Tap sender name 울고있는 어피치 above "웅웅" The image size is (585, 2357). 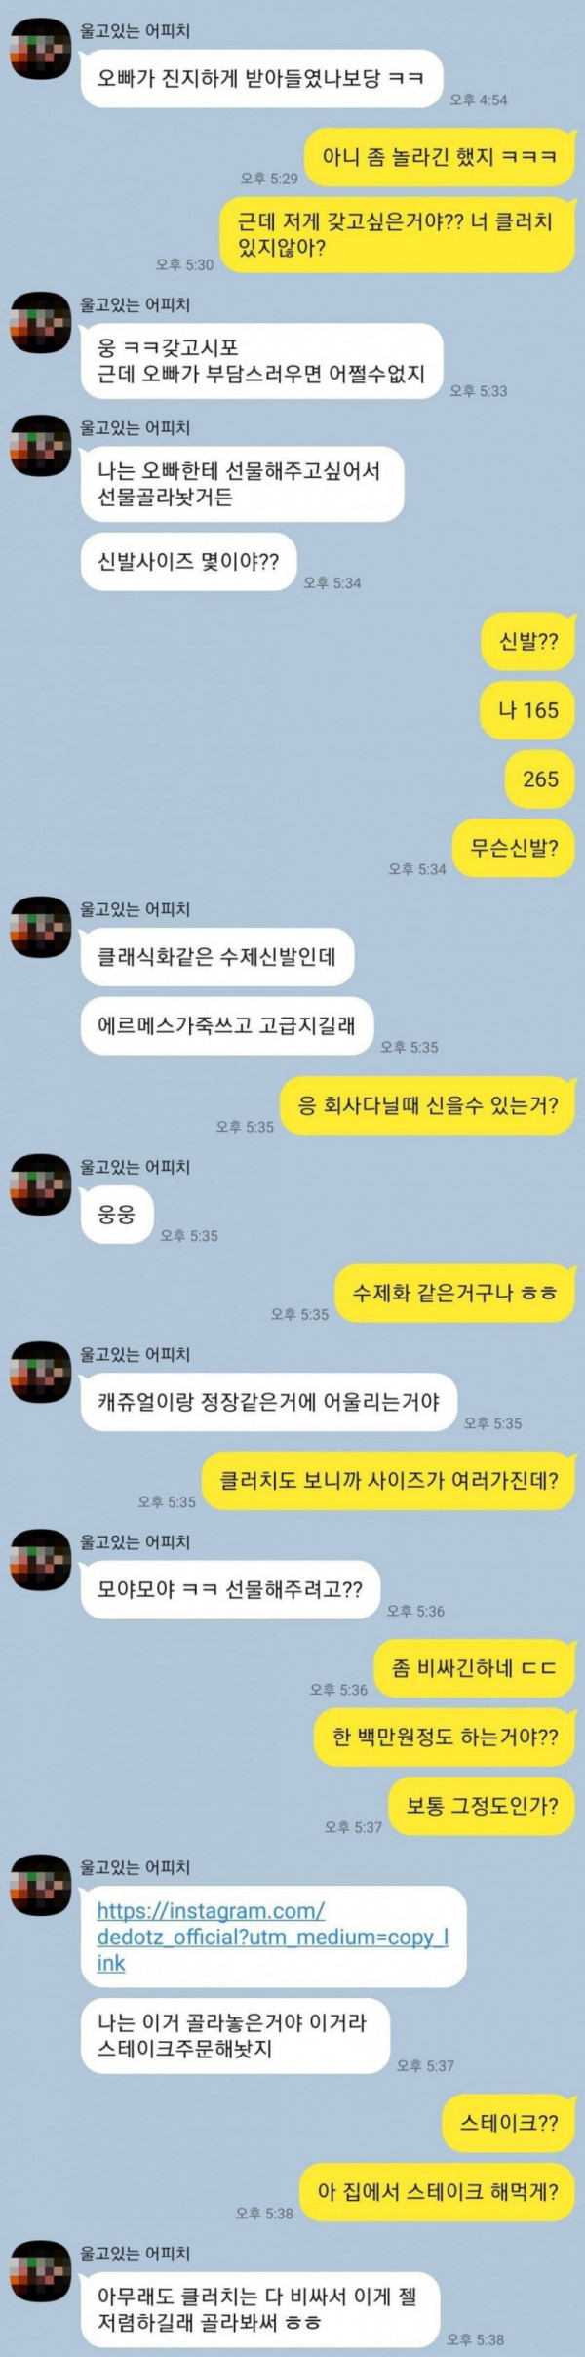[x=136, y=1167]
